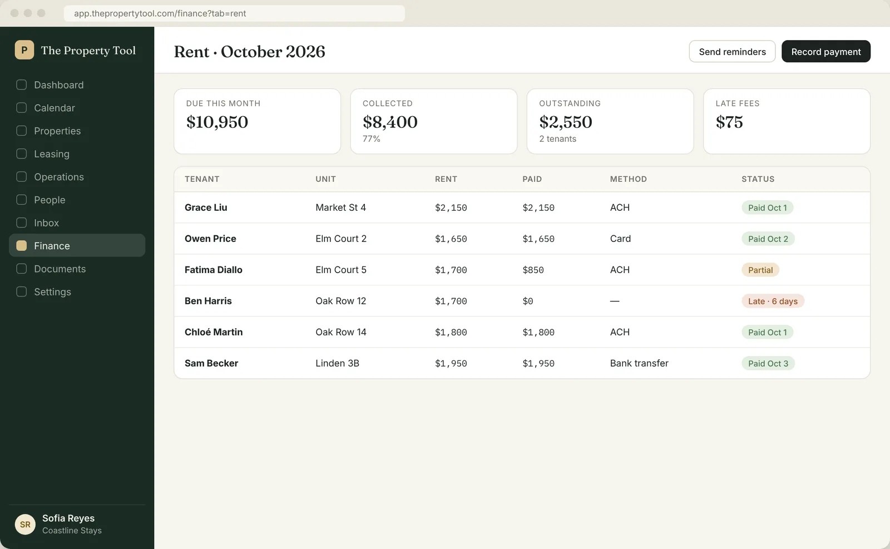890x549 pixels.
Task: Open the Operations menu item
Action: [x=77, y=177]
